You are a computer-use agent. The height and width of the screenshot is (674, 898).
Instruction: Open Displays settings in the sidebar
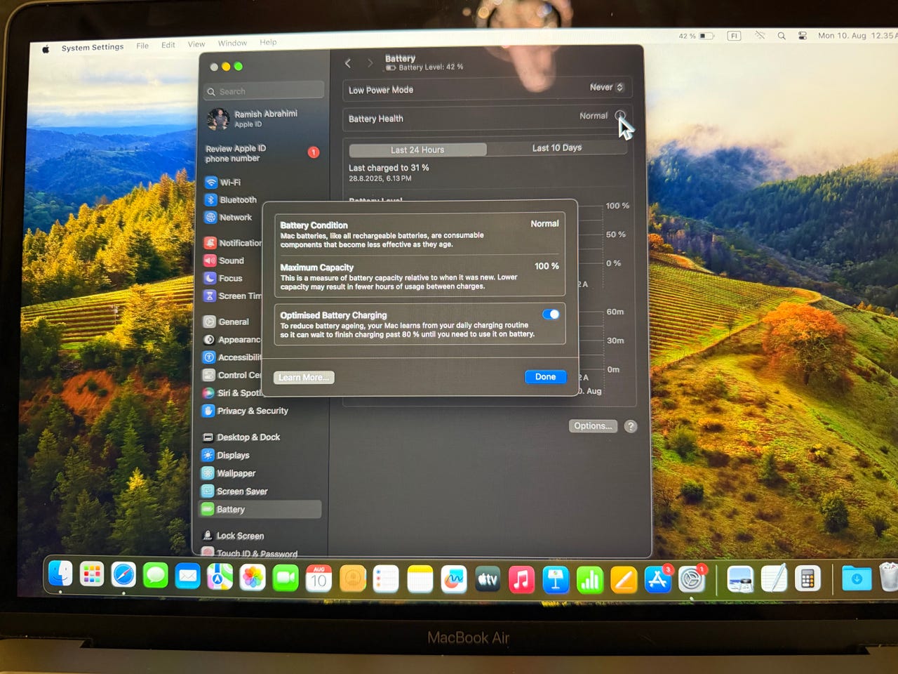tap(225, 455)
